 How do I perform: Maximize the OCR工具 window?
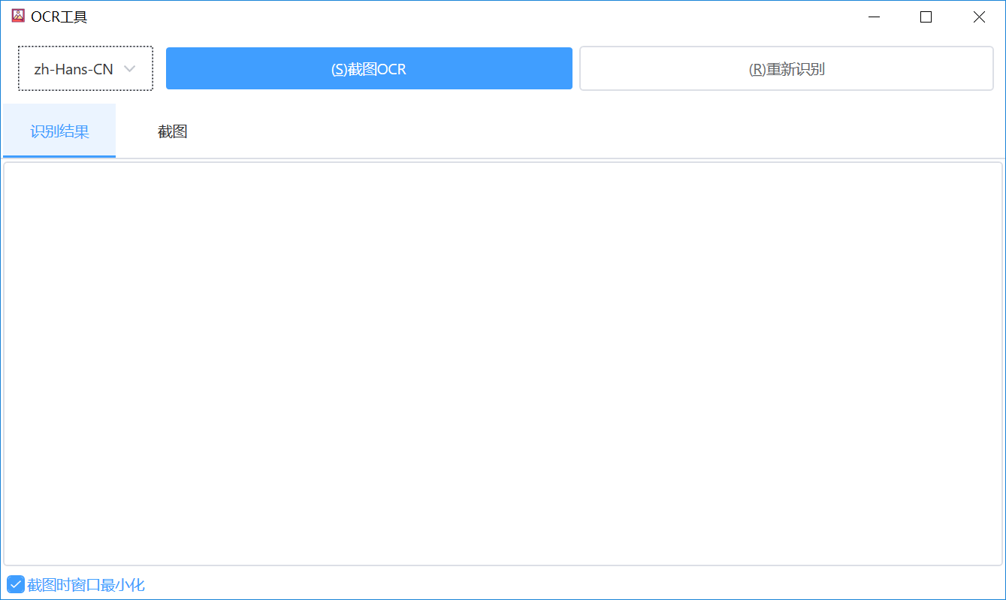point(926,17)
